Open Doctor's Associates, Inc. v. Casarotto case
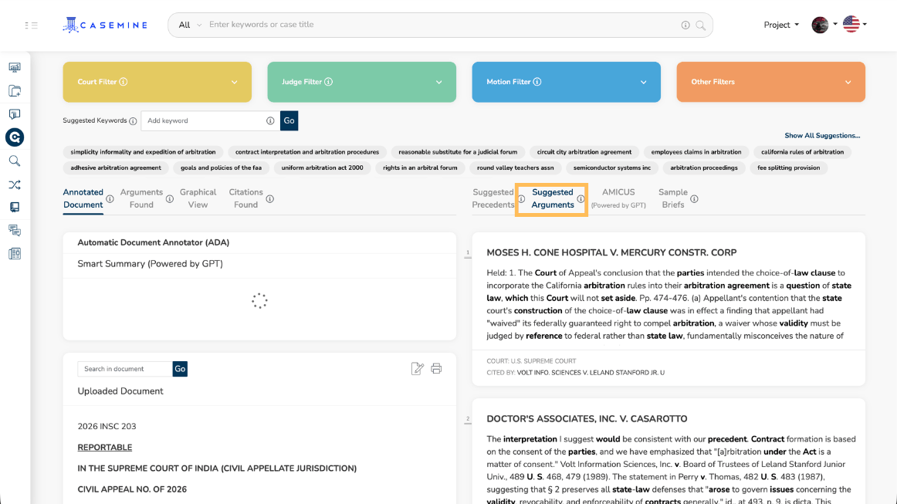The height and width of the screenshot is (504, 897). (x=587, y=419)
